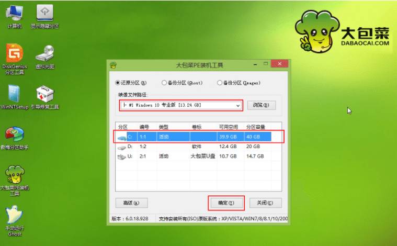Click the 浏览 browse button
Screen dimensions: 397x246
(x=261, y=105)
